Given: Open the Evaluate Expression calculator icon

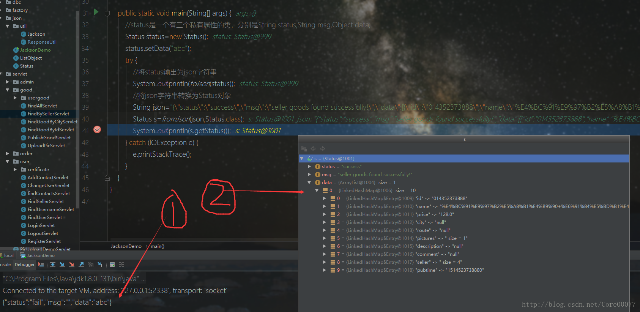Looking at the screenshot, I should pyautogui.click(x=112, y=265).
